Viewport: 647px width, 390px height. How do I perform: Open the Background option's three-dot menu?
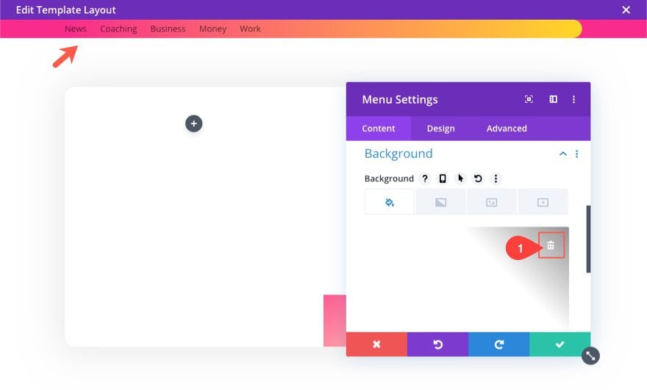(x=496, y=178)
